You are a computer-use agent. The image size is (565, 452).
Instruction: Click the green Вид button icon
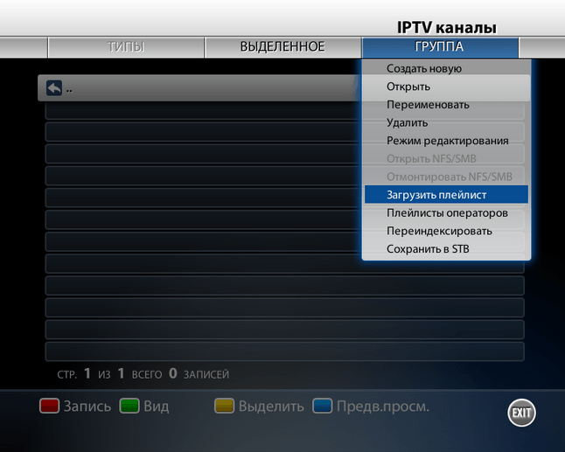[x=129, y=406]
